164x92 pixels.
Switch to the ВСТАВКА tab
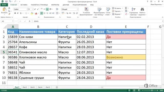click(24, 5)
